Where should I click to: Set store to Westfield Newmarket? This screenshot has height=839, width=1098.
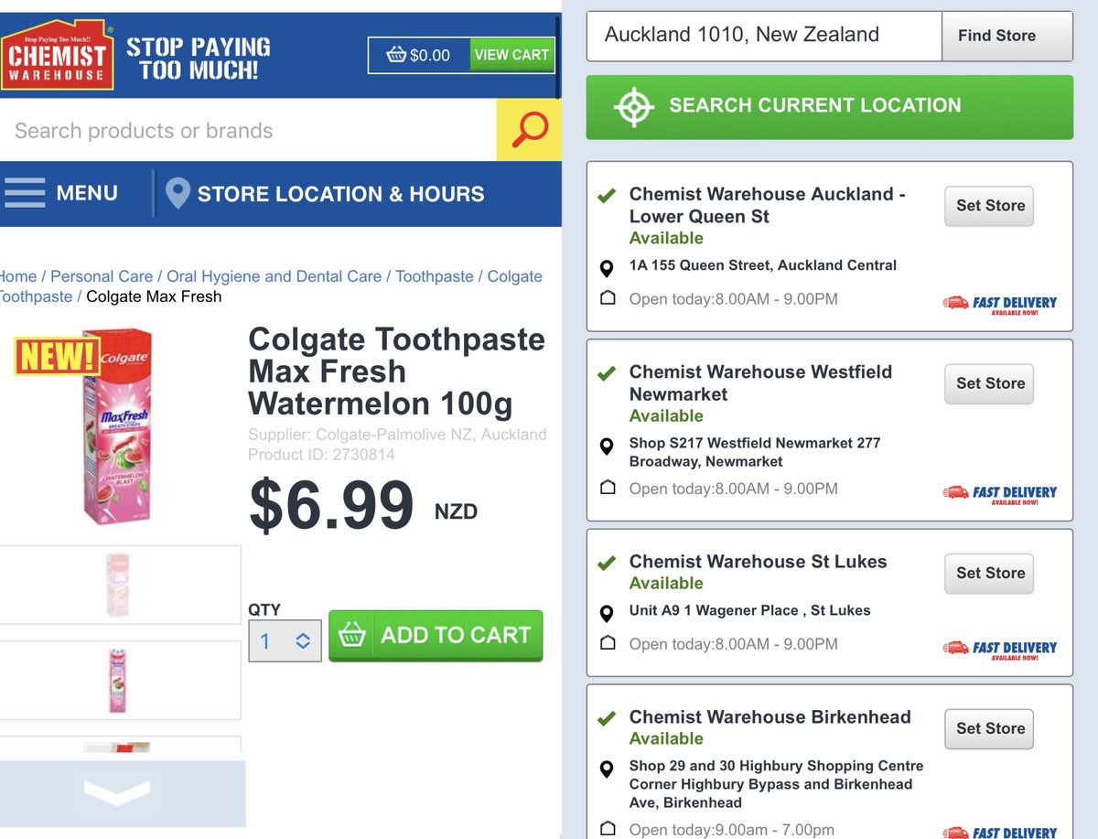tap(989, 383)
